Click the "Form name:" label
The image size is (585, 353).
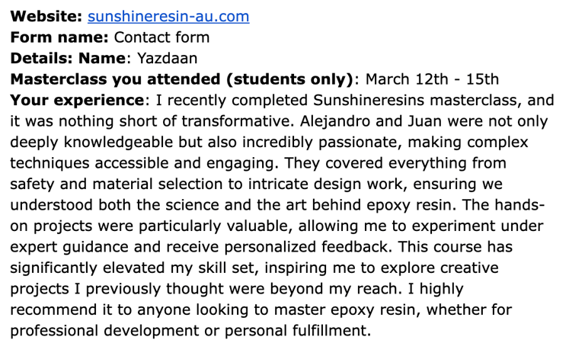[x=59, y=37]
